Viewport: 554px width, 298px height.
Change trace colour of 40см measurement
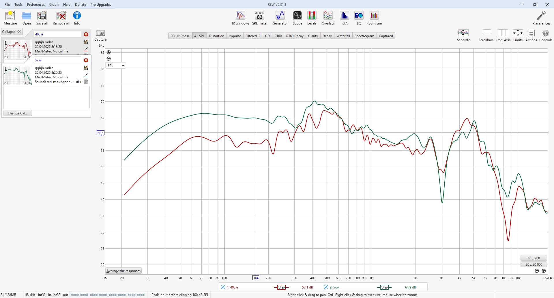tap(86, 49)
